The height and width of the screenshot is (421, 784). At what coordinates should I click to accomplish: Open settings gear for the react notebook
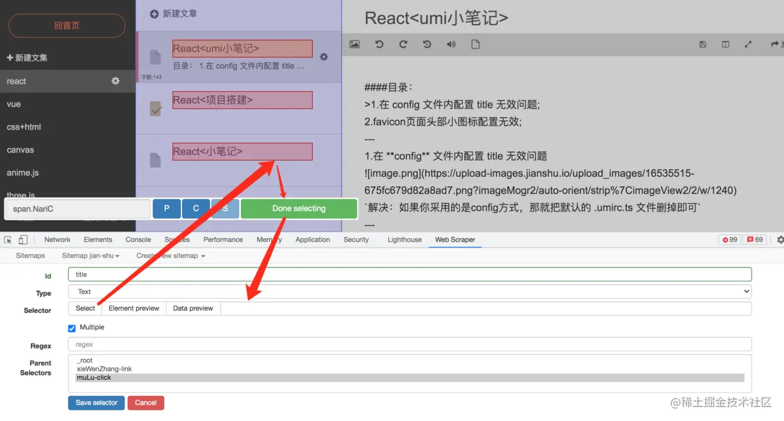coord(115,81)
